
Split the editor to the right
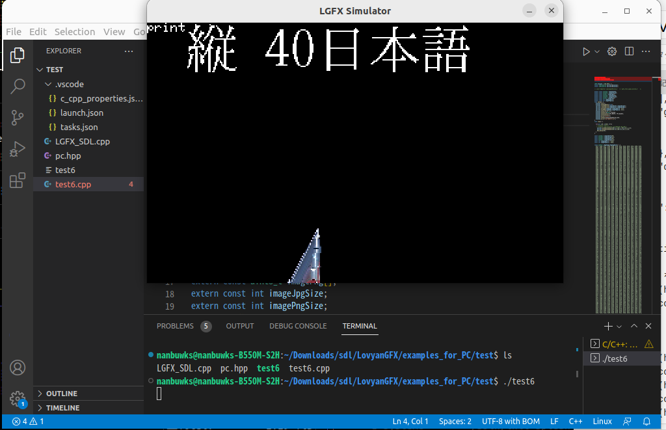(x=629, y=51)
